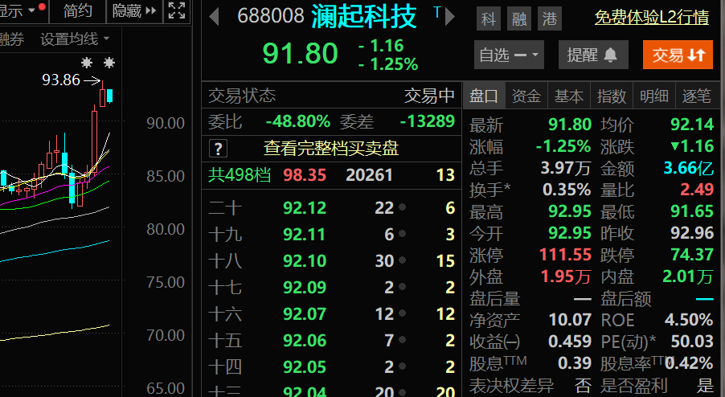Click the 港 badge icon
This screenshot has width=725, height=397.
pyautogui.click(x=550, y=19)
